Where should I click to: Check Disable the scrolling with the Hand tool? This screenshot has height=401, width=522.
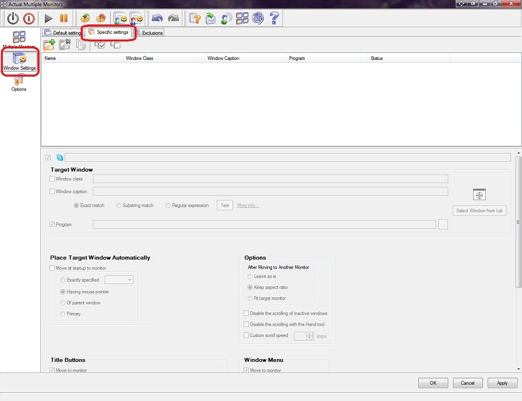[246, 324]
